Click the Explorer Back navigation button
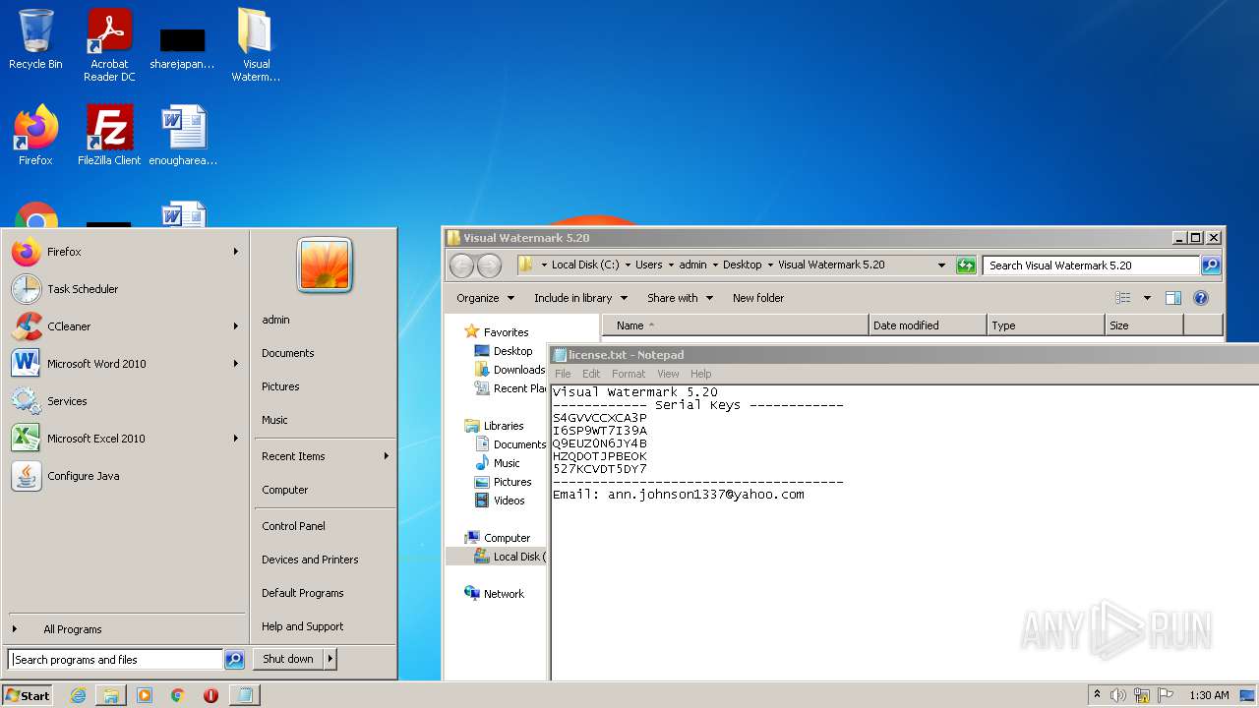This screenshot has width=1259, height=708. 461,265
